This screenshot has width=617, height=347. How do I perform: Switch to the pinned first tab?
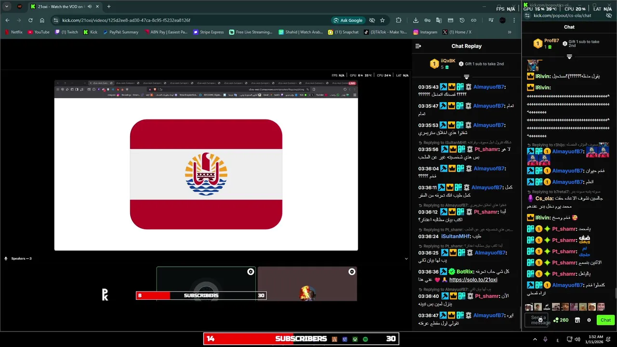point(20,7)
